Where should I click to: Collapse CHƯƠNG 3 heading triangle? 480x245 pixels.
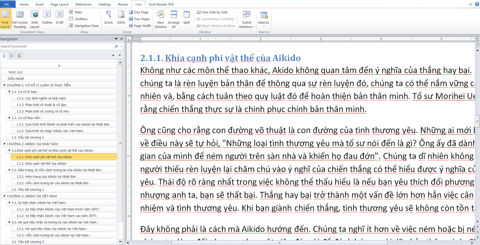[x=3, y=196]
